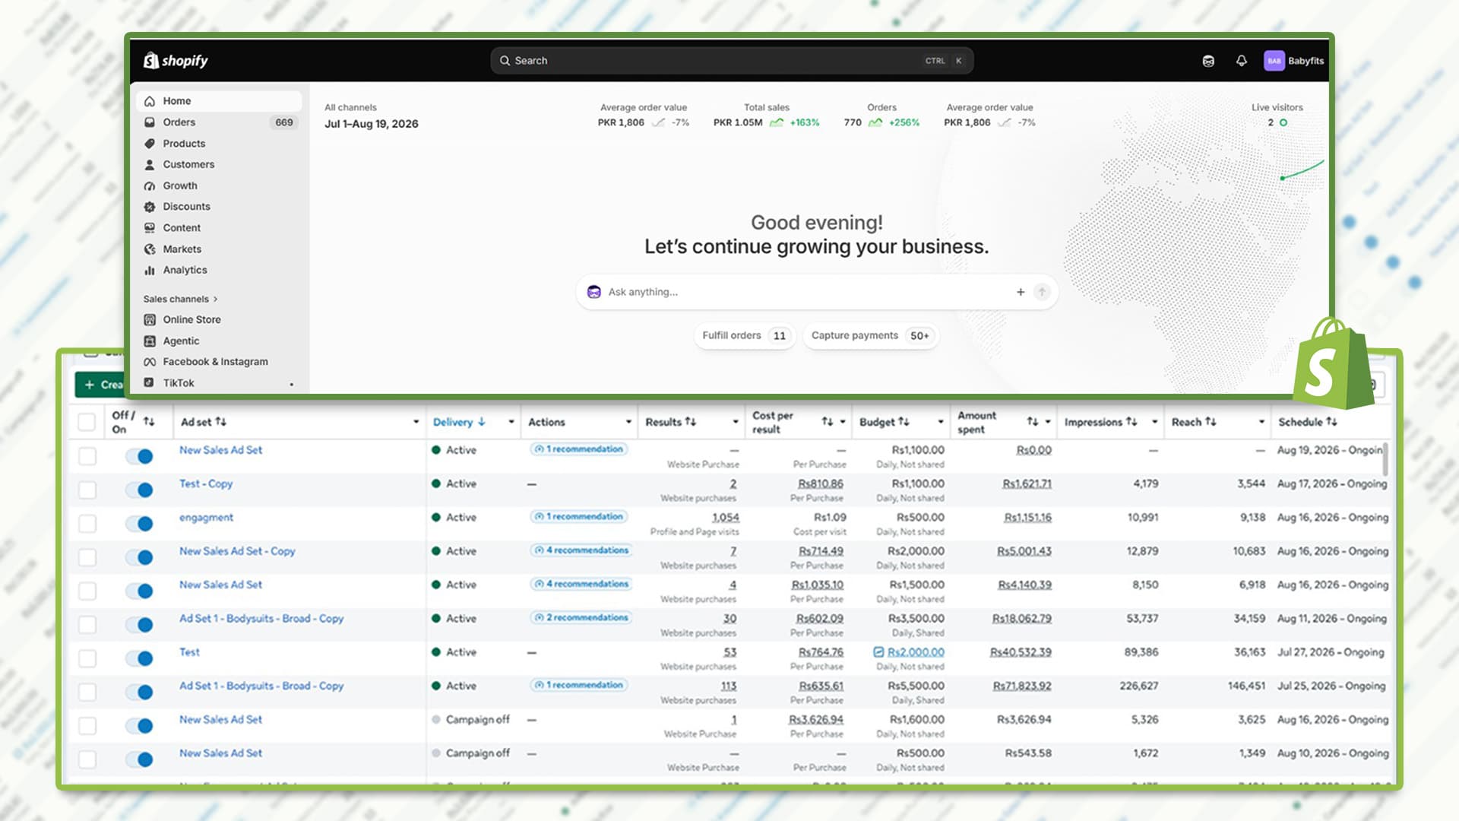The image size is (1459, 821).
Task: Tick the checkbox for the Test row
Action: coord(87,658)
